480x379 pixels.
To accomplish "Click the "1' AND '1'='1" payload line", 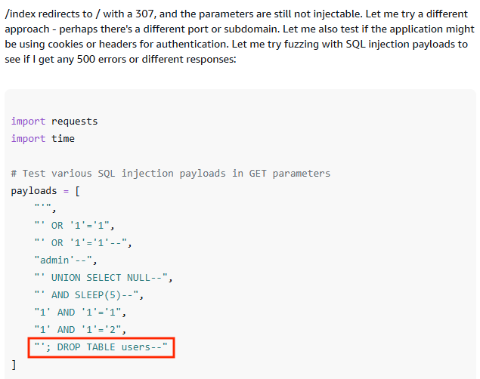I will pos(80,313).
